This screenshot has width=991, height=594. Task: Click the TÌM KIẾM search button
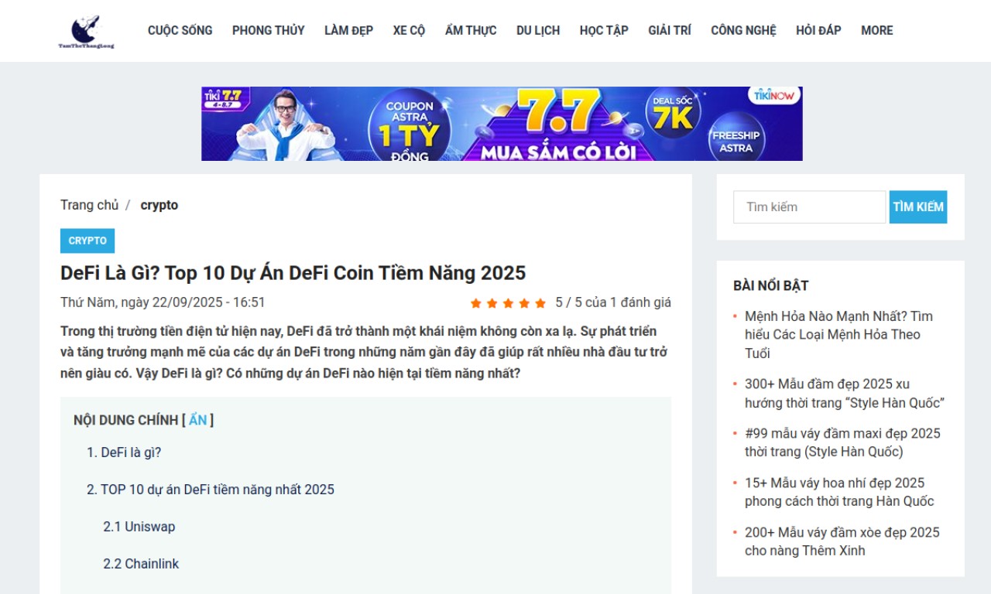(x=918, y=207)
